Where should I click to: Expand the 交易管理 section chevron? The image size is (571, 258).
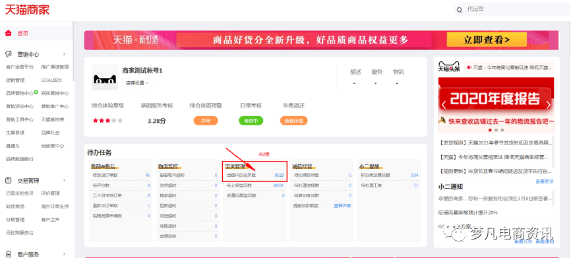(64, 180)
